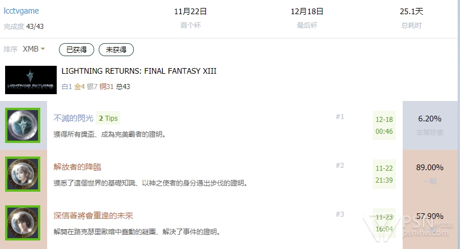Click the 深信著將會重逢的未來 trophy icon
Viewport: 460px width, 249px height.
[x=23, y=223]
